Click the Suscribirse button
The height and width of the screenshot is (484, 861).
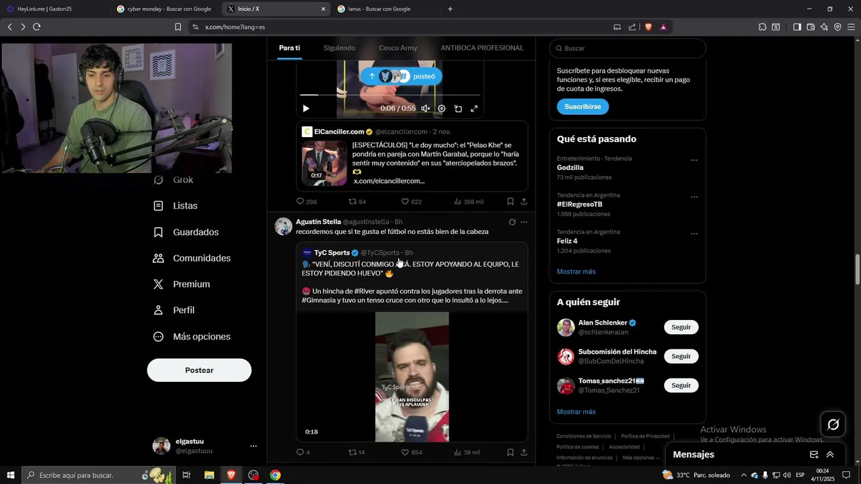583,107
